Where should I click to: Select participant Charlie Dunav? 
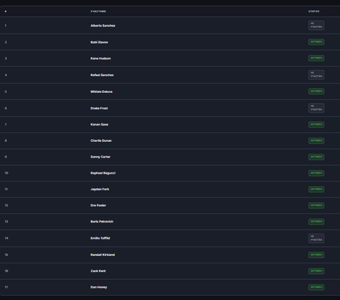101,140
